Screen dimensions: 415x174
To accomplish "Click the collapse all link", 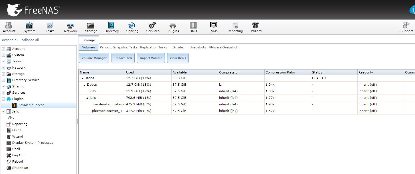I will point(30,40).
